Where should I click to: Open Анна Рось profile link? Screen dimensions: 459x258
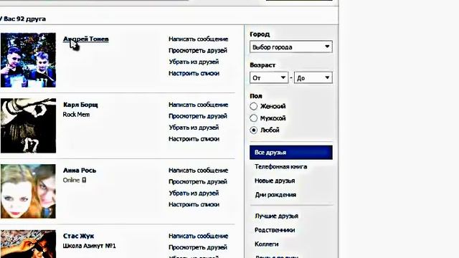coord(80,171)
